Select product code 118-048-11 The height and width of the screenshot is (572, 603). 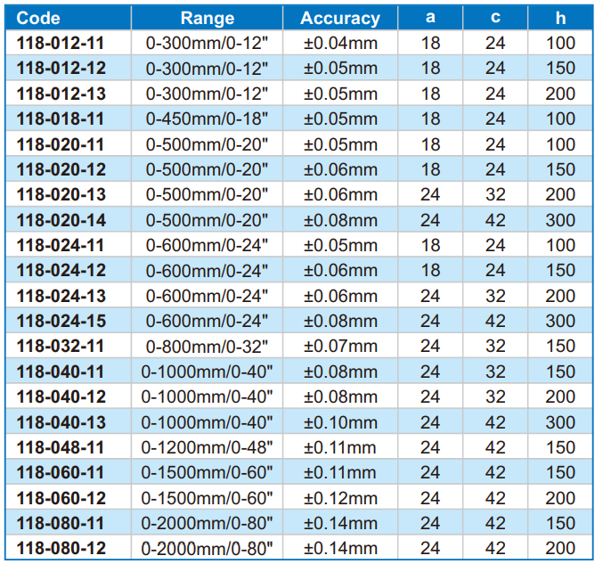(61, 448)
